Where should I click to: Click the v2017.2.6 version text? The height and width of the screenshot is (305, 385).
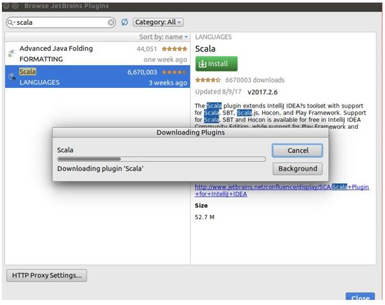pos(263,92)
